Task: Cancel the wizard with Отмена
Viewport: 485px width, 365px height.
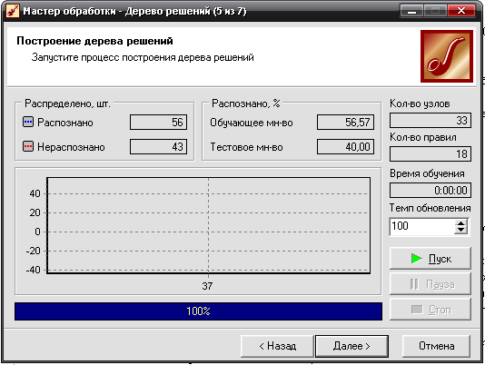Action: tap(437, 346)
